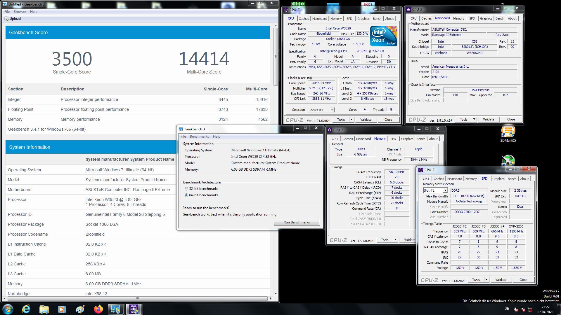
Task: Click the CPU-Z title icon of the Motherboard window
Action: 409,10
